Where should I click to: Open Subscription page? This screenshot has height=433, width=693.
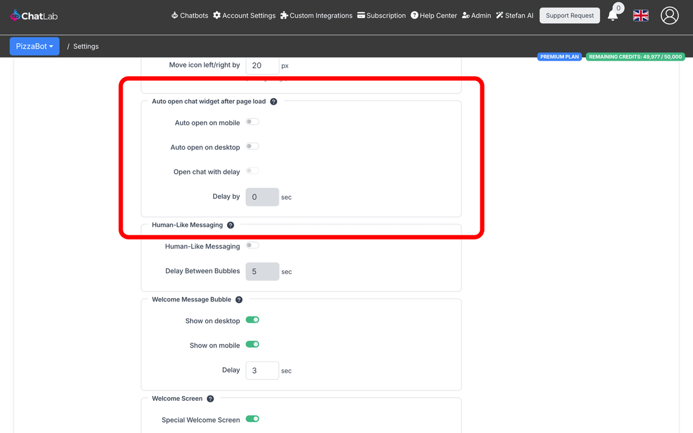coord(381,16)
